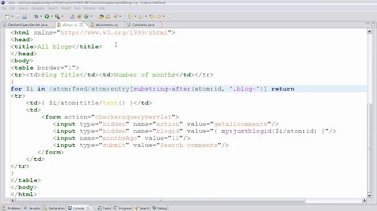Click the Forward navigation arrow icon

tap(170, 17)
